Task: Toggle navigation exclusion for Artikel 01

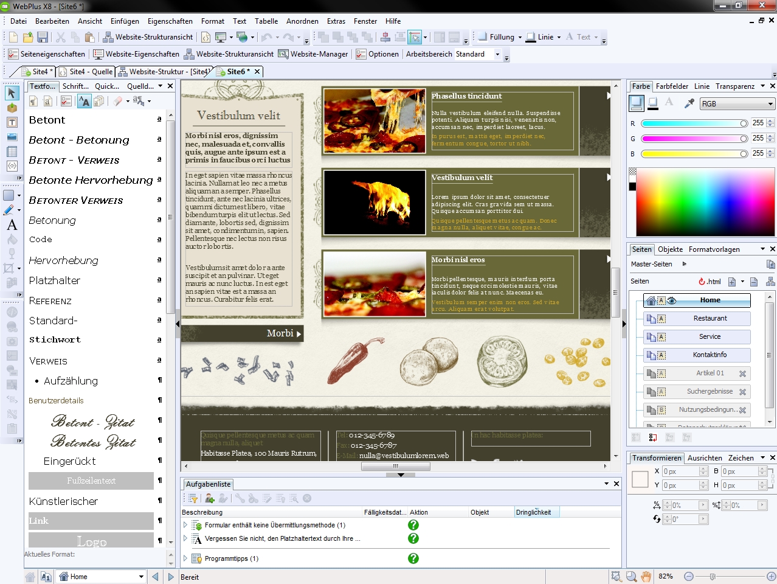Action: pos(743,374)
